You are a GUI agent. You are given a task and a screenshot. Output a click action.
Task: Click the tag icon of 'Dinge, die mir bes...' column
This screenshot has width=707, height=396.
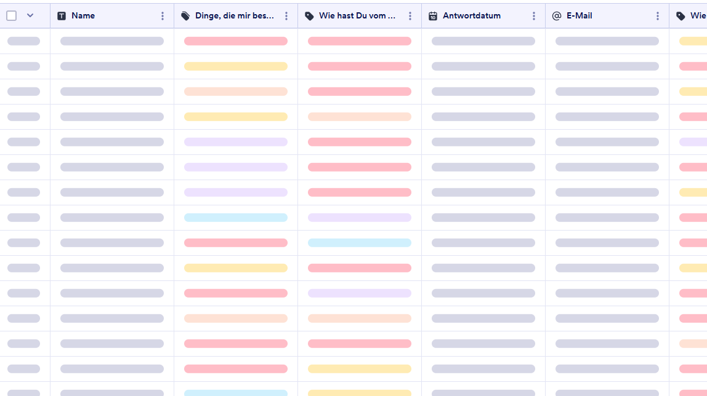click(185, 16)
